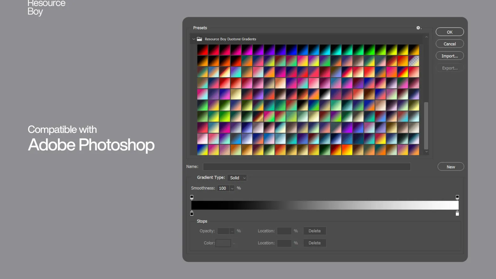Expand the Smoothness percentage dropdown arrow
Screen dimensions: 496x279
click(232, 188)
